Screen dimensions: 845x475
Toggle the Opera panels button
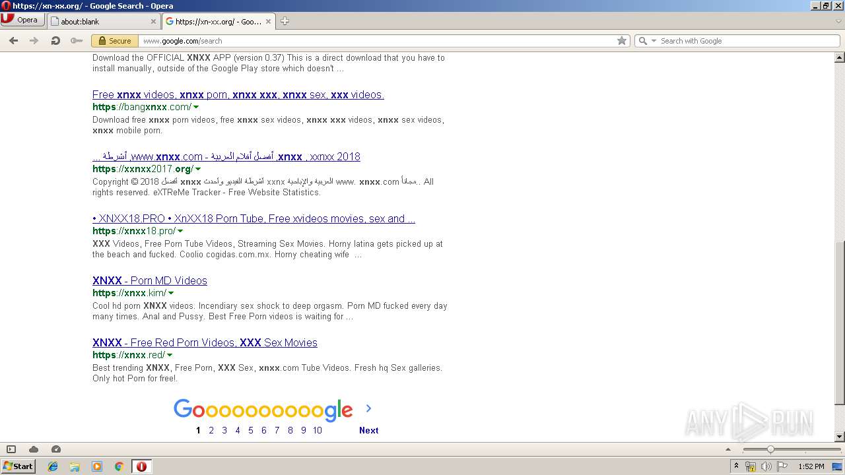tap(11, 449)
